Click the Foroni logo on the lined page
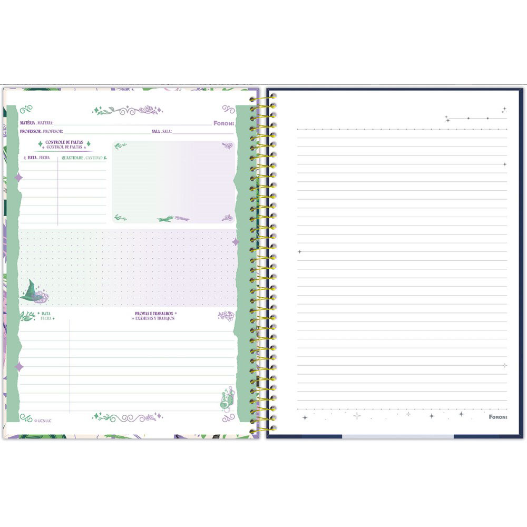527x527 pixels. (x=496, y=417)
